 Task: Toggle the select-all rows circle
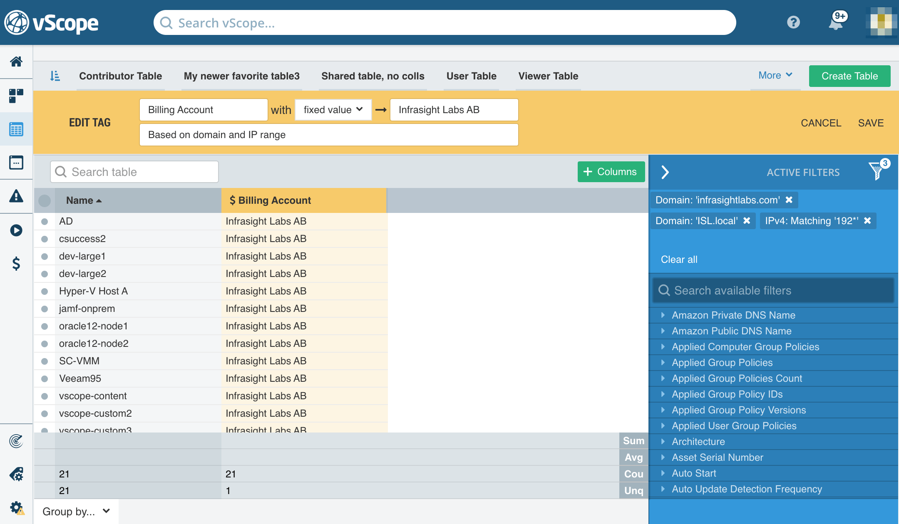(45, 200)
